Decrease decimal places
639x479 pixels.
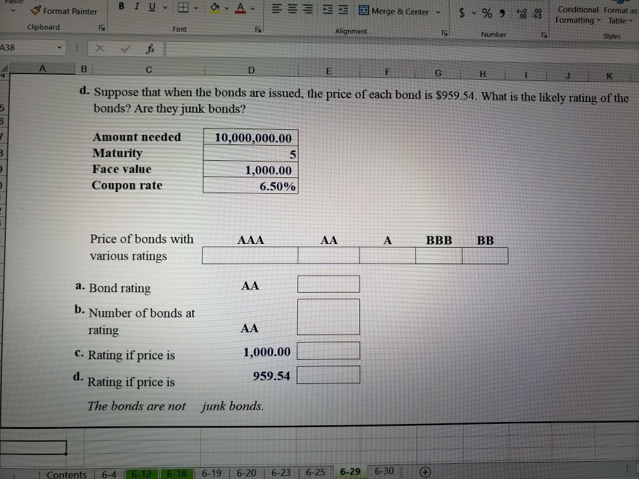click(538, 14)
